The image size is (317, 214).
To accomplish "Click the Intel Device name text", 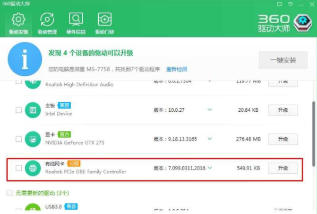I will click(58, 113).
